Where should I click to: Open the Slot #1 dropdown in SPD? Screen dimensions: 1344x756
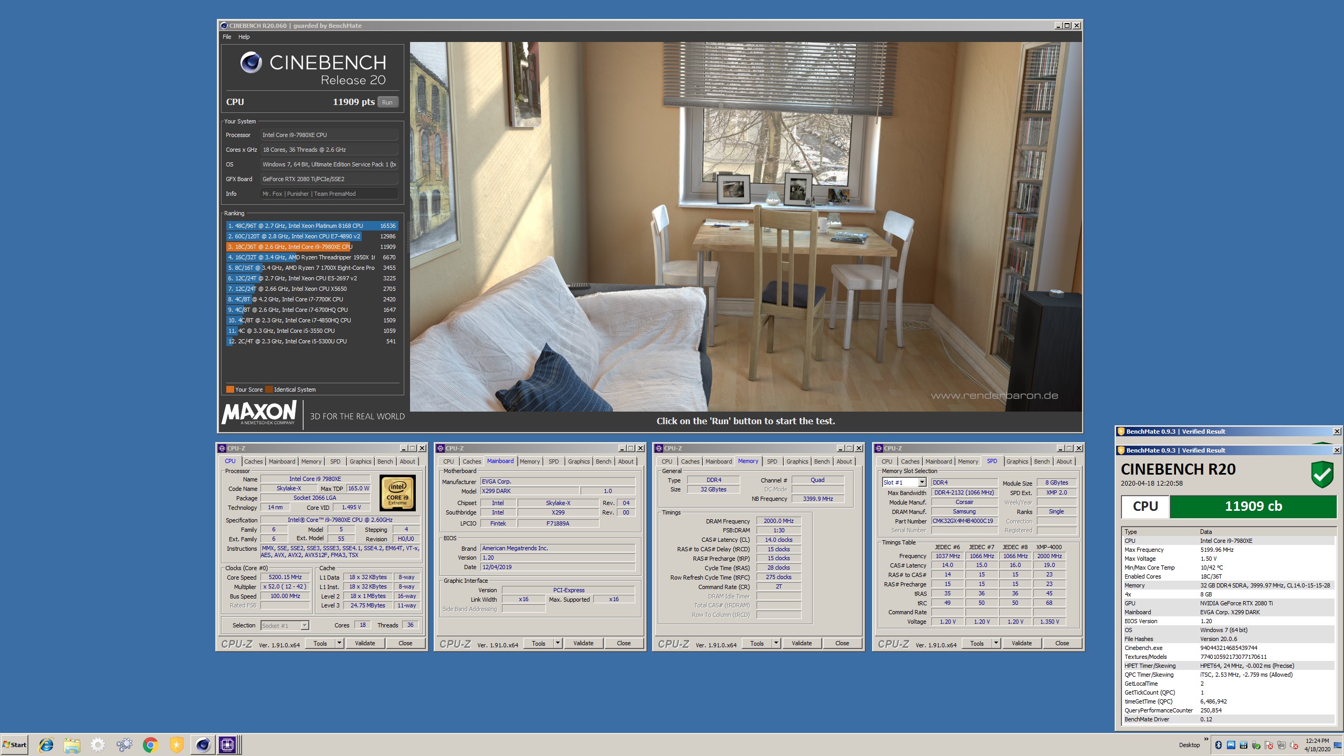pos(921,482)
